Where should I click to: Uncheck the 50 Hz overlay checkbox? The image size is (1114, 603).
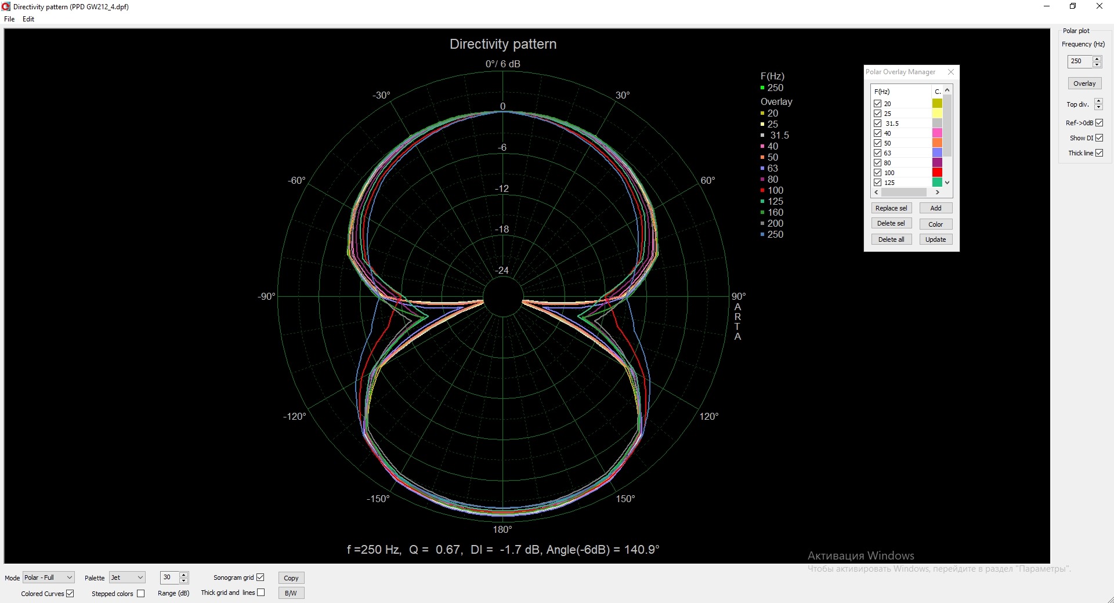coord(877,143)
